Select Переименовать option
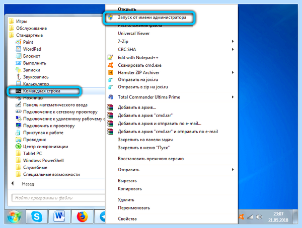Screen dimensions: 302x228 134,208
